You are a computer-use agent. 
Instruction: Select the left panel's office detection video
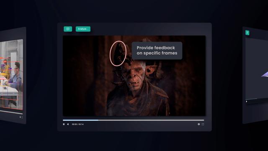point(11,75)
